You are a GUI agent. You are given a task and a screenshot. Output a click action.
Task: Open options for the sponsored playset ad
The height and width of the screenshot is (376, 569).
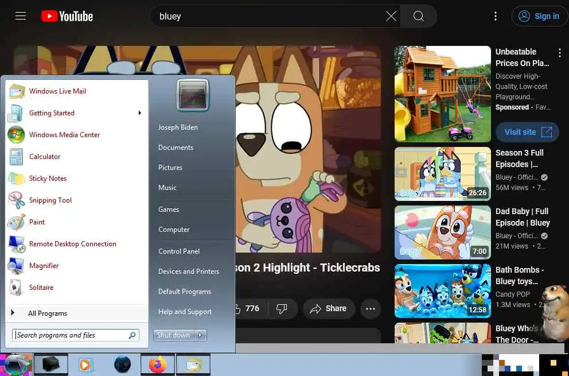[560, 53]
